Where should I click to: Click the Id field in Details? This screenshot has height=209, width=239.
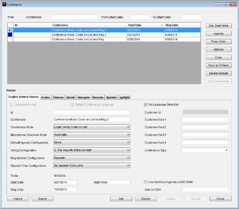[92, 112]
